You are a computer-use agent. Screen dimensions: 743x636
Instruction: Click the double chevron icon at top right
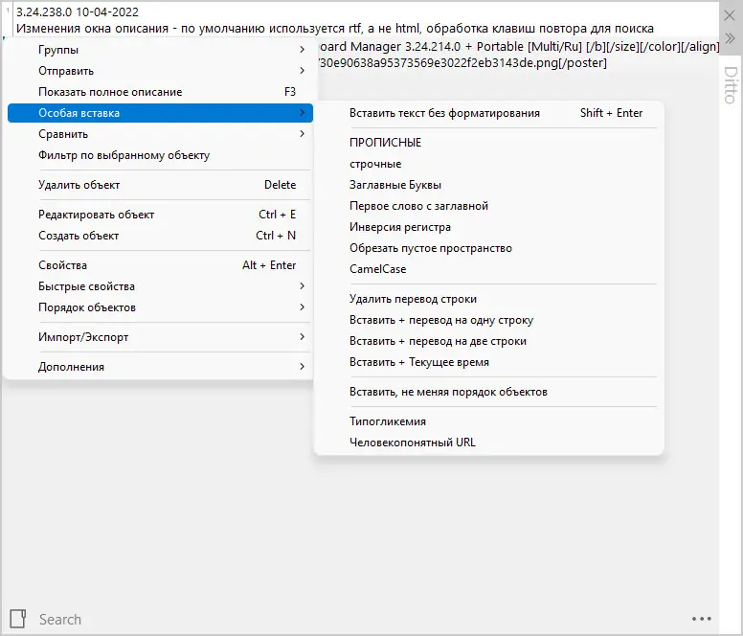pos(731,37)
